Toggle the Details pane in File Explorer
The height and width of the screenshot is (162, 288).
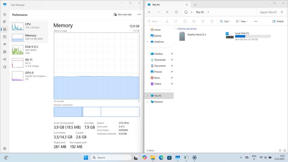tap(278, 21)
